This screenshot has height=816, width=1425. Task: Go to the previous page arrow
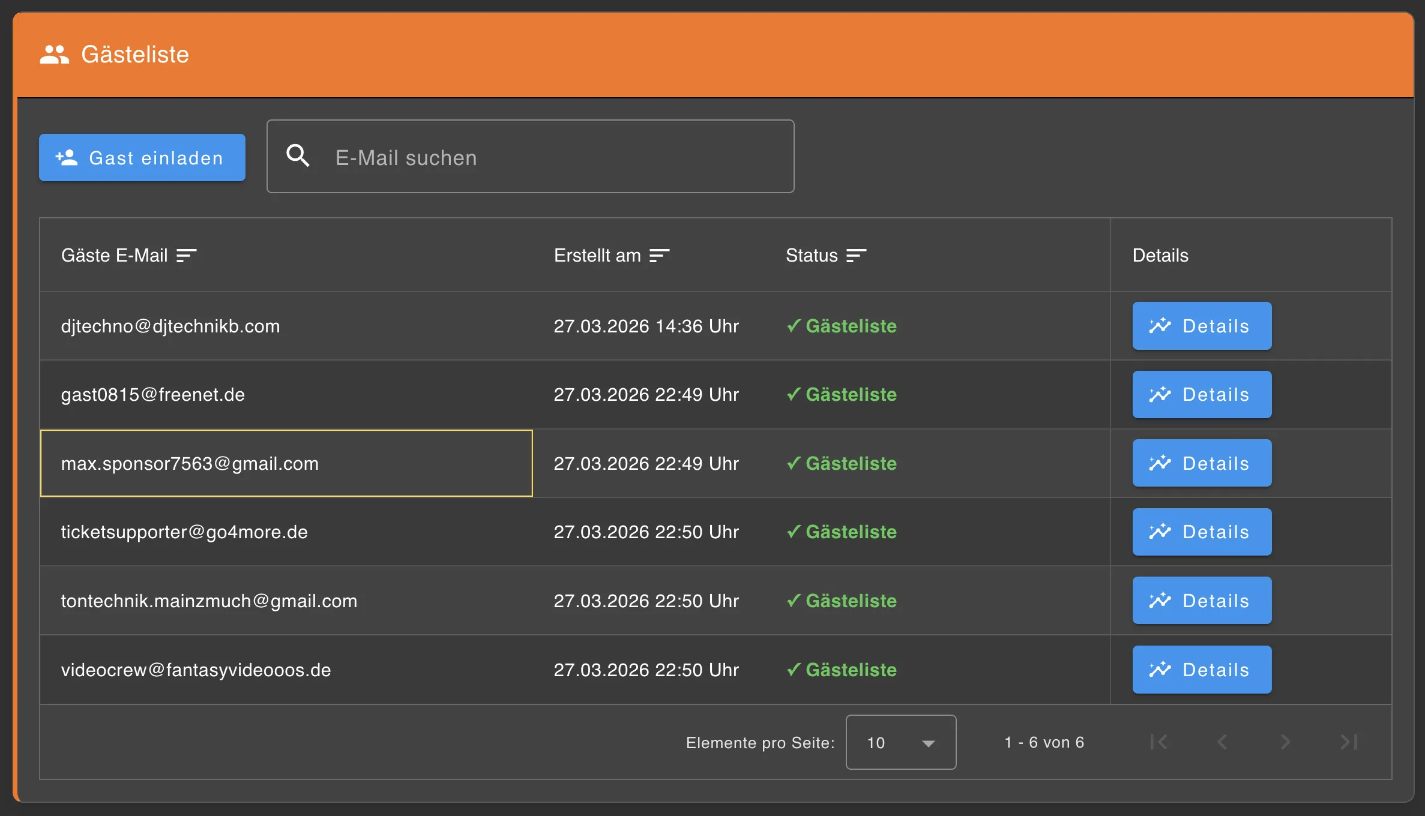tap(1222, 742)
